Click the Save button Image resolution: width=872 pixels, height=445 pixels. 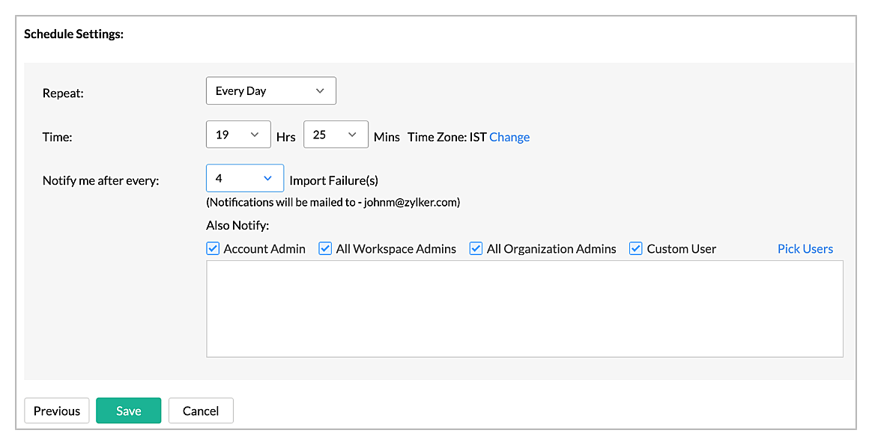[128, 410]
